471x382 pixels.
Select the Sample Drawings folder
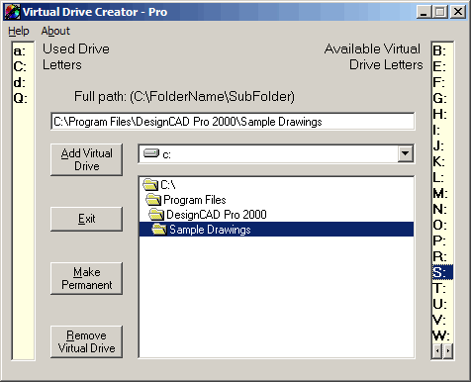276,230
